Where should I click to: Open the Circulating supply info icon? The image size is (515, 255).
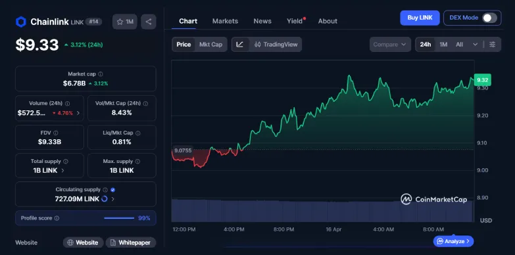(x=105, y=190)
